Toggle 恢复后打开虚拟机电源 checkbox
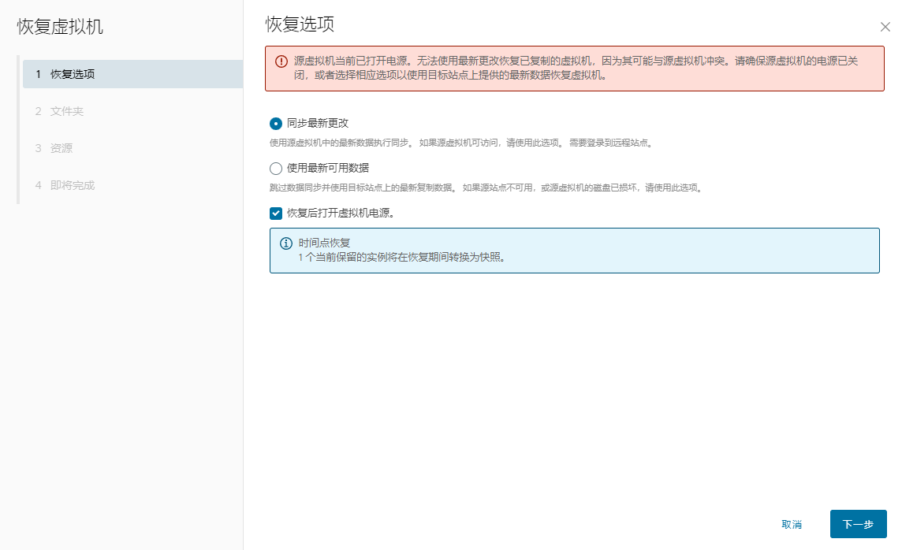The width and height of the screenshot is (902, 550). 276,214
